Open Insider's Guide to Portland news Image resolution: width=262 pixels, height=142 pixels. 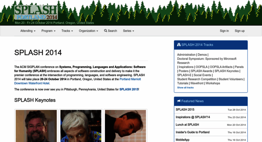tap(211, 132)
